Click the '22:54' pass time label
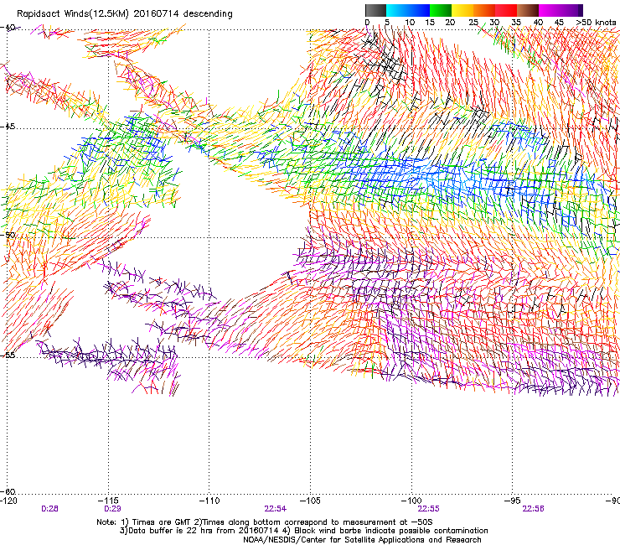 coord(275,509)
